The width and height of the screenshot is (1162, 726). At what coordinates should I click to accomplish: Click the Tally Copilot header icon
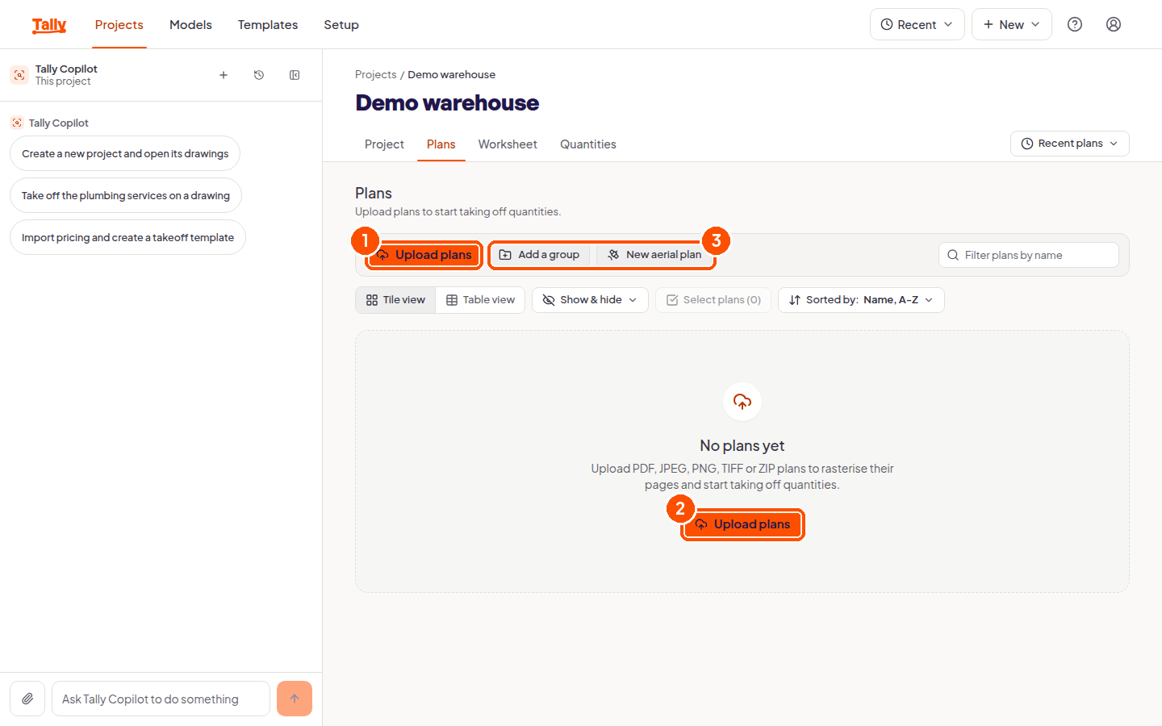click(19, 75)
